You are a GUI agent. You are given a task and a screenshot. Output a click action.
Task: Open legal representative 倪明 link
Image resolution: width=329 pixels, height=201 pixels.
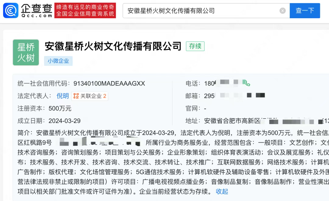(63, 96)
